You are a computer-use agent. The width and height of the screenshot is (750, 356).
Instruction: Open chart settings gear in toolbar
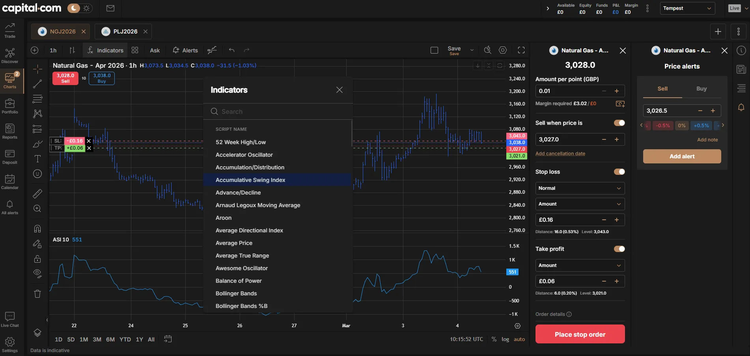pyautogui.click(x=503, y=50)
